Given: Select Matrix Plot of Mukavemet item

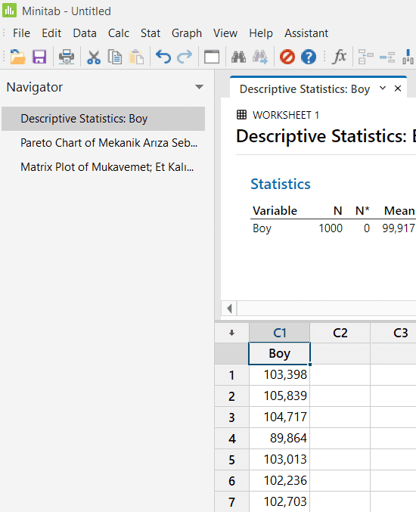Looking at the screenshot, I should 103,167.
